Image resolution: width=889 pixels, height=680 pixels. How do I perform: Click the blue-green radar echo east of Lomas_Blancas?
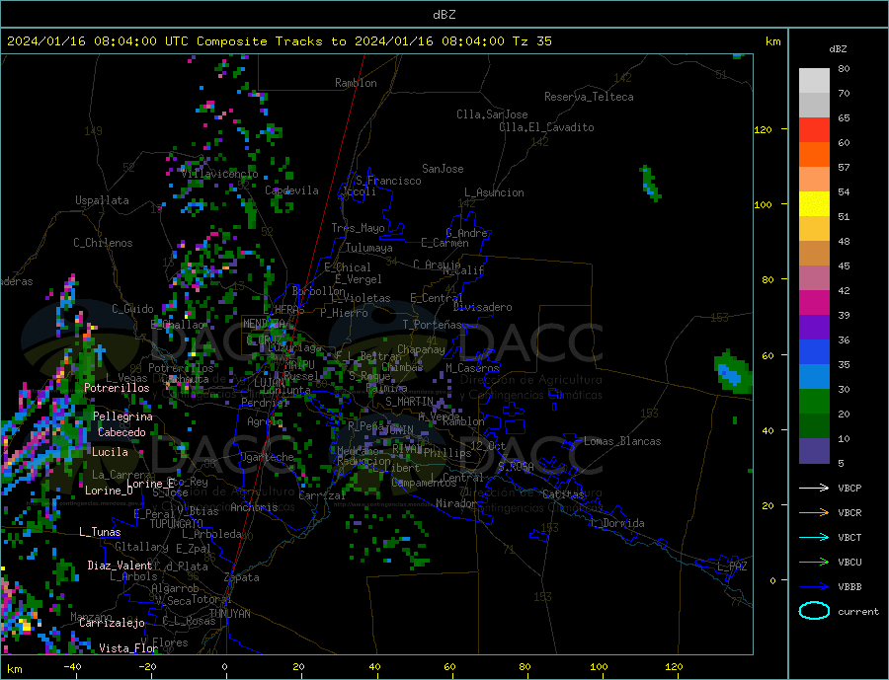click(733, 372)
